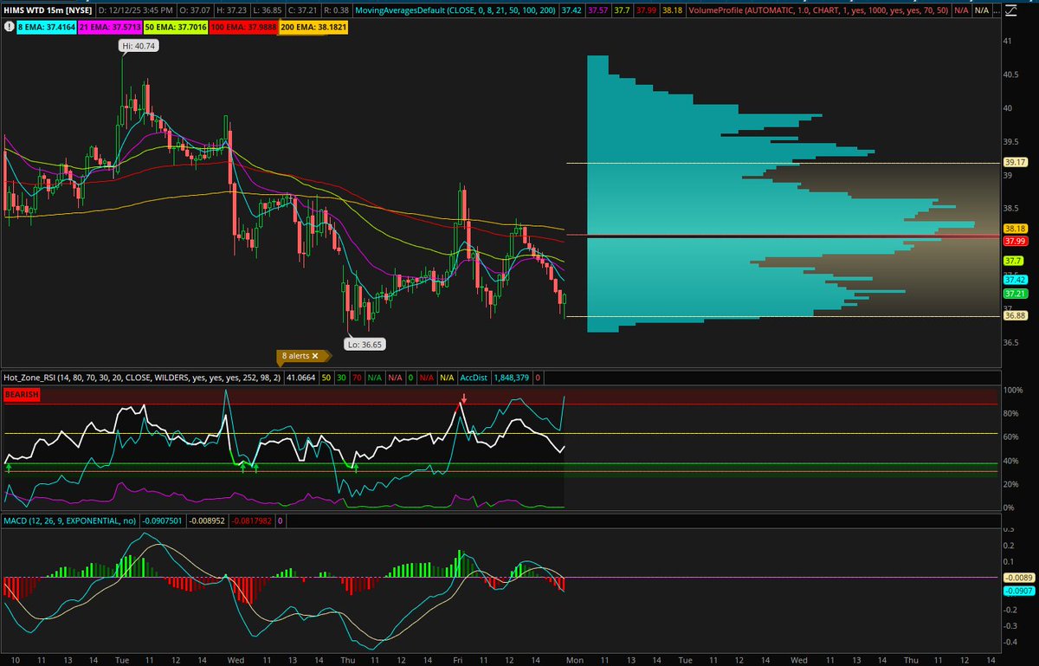Click the 1,848,379 AccDist value
Image resolution: width=1039 pixels, height=666 pixels.
(x=511, y=378)
